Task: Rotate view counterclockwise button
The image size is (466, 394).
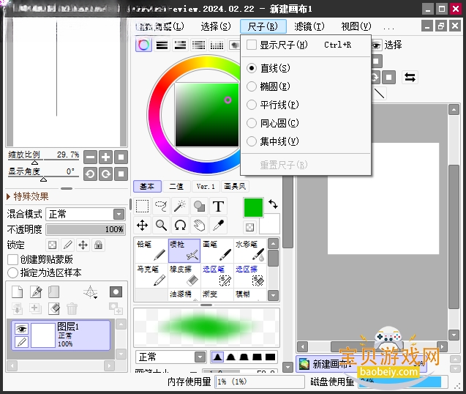Action: [91, 174]
